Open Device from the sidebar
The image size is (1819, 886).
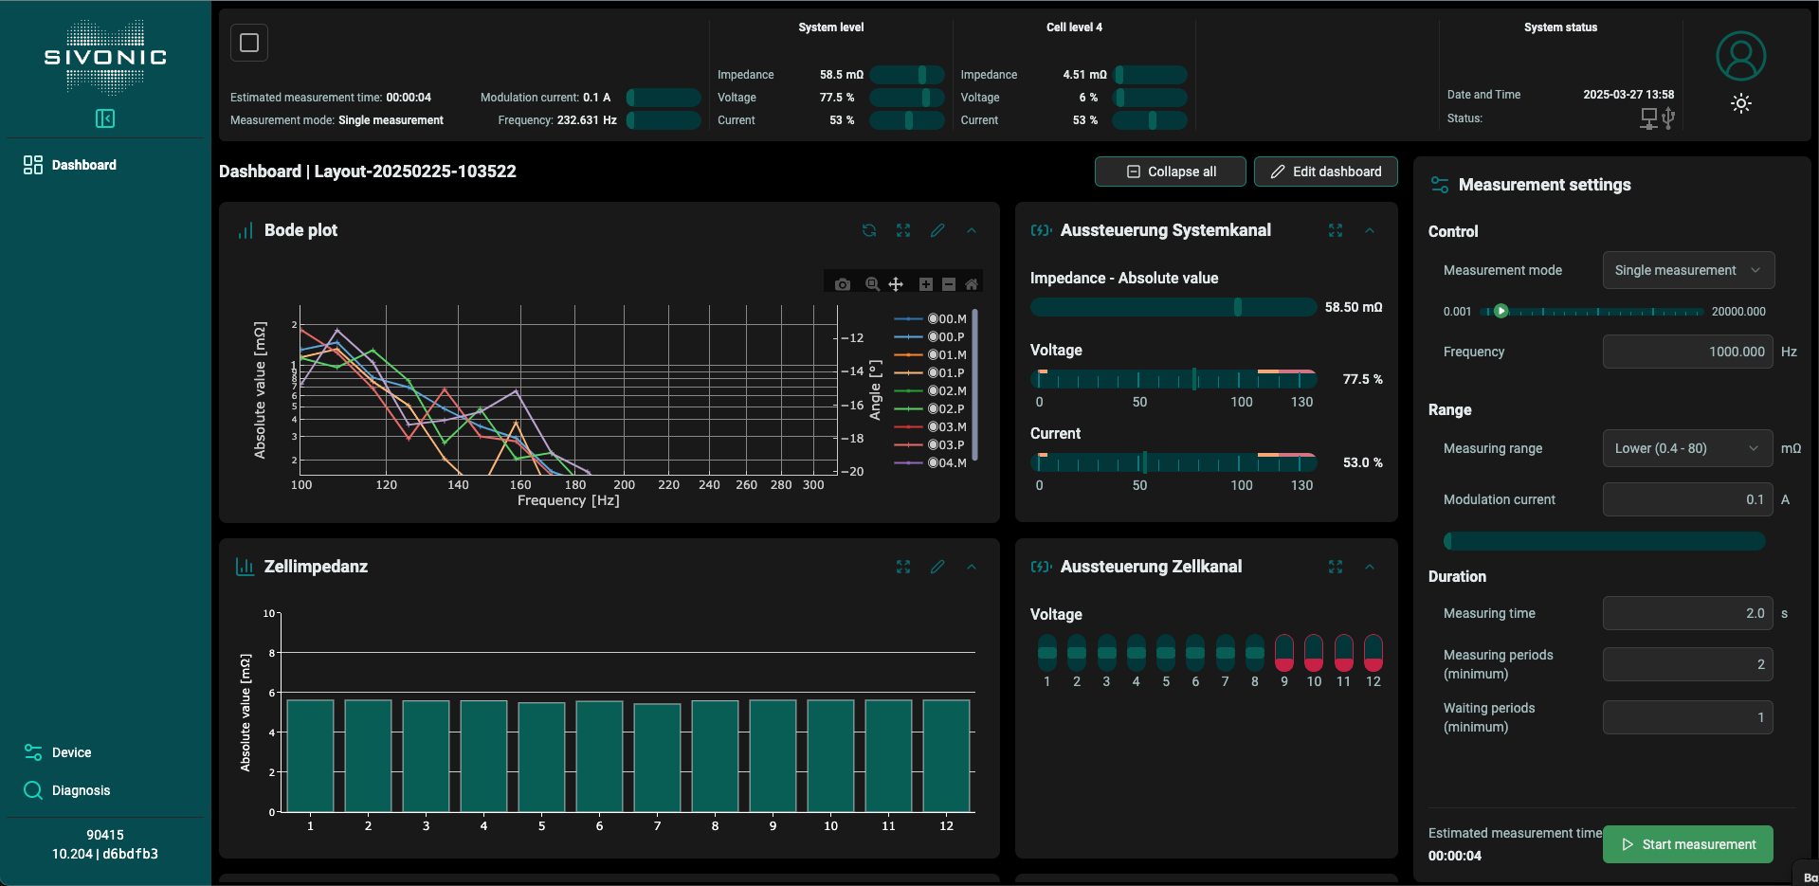pos(71,752)
